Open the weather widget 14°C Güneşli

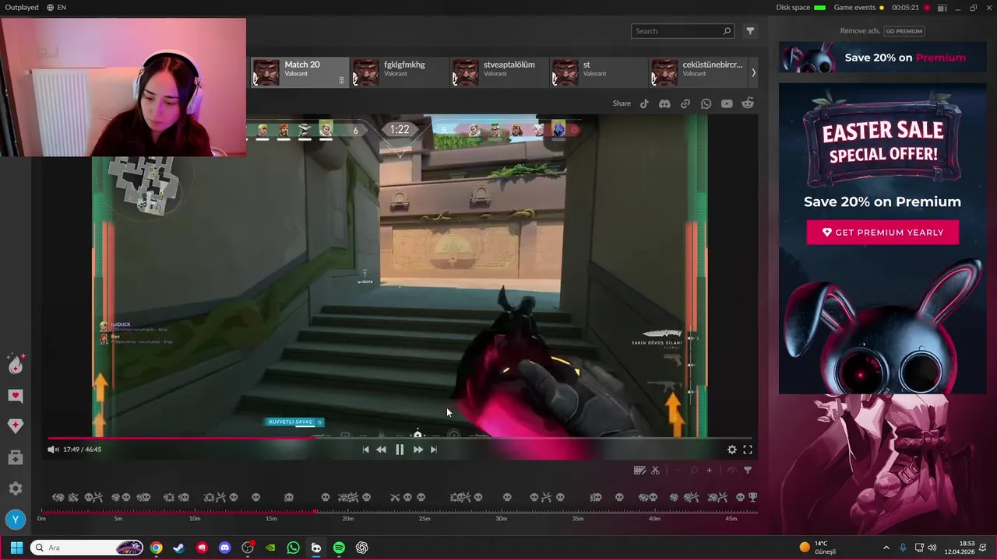818,548
